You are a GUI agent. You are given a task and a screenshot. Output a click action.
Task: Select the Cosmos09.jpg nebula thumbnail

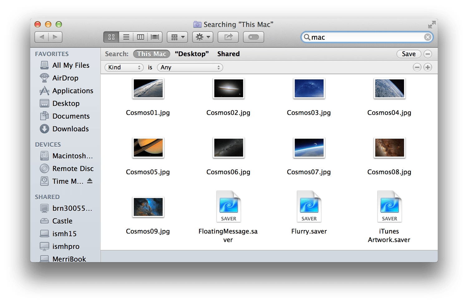coord(148,207)
